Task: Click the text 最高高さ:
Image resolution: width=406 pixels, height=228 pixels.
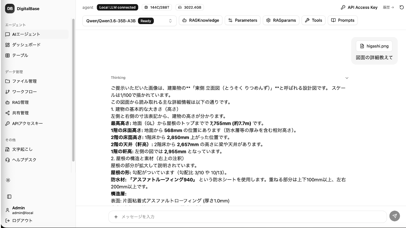Action: click(x=121, y=123)
